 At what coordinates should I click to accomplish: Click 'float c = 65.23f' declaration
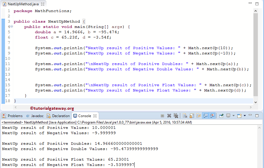[x=56, y=37]
